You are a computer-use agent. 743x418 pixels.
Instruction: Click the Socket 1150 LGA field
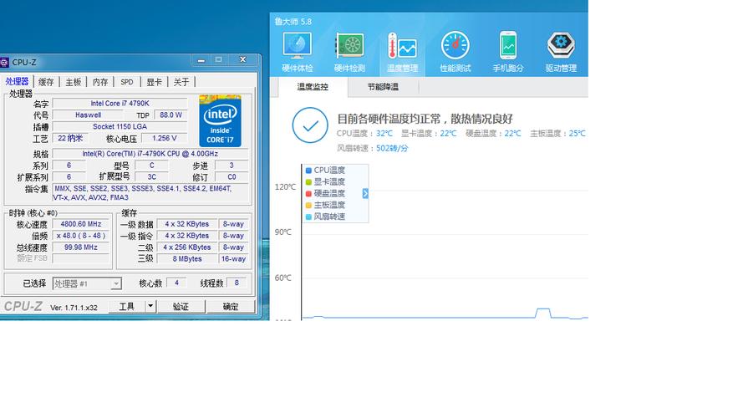(120, 126)
